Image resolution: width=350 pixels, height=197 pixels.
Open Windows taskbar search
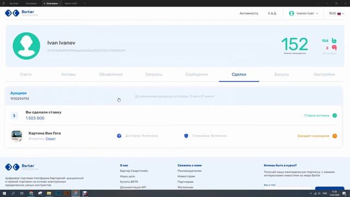13,193
